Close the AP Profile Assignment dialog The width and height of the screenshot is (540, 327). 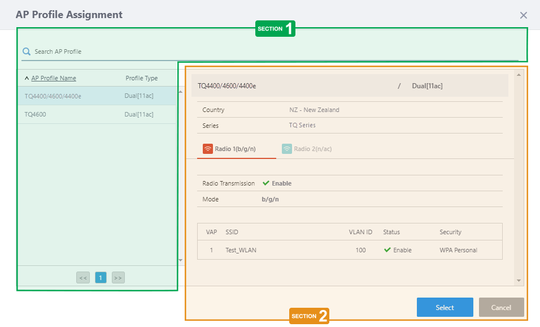pos(524,15)
